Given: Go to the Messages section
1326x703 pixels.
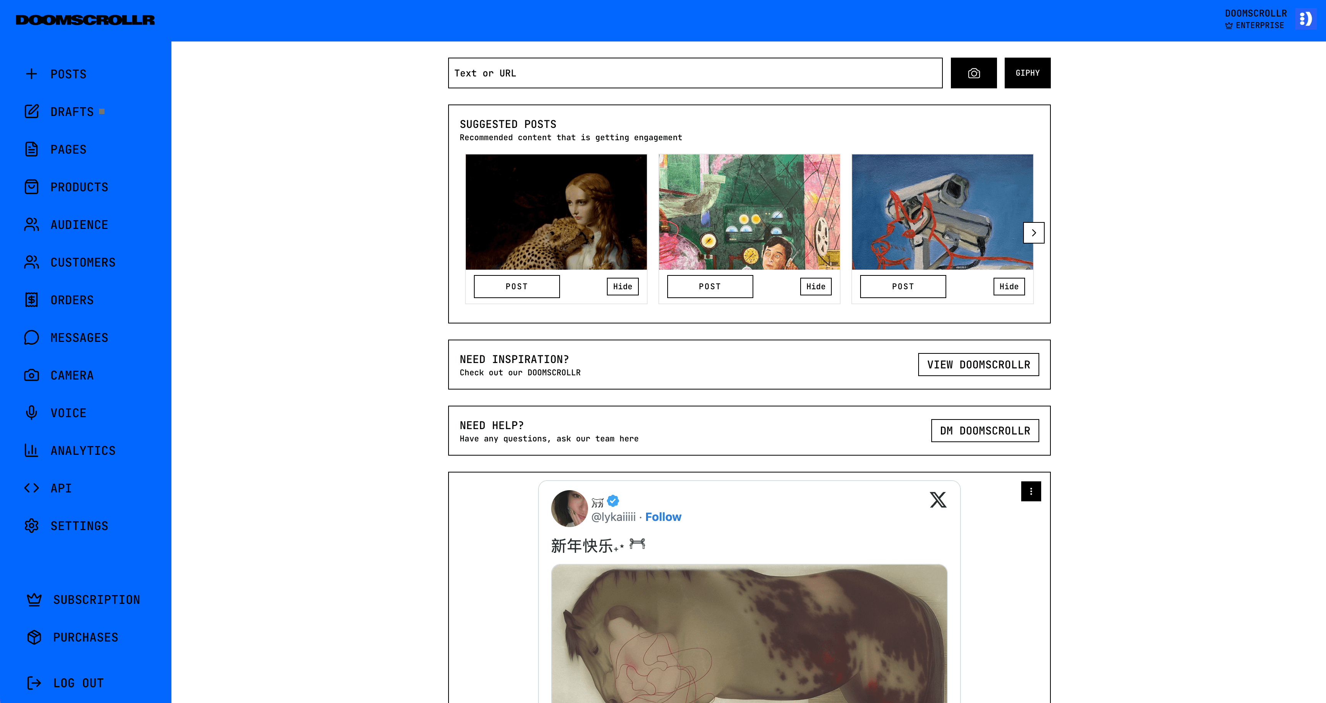Looking at the screenshot, I should pos(78,338).
